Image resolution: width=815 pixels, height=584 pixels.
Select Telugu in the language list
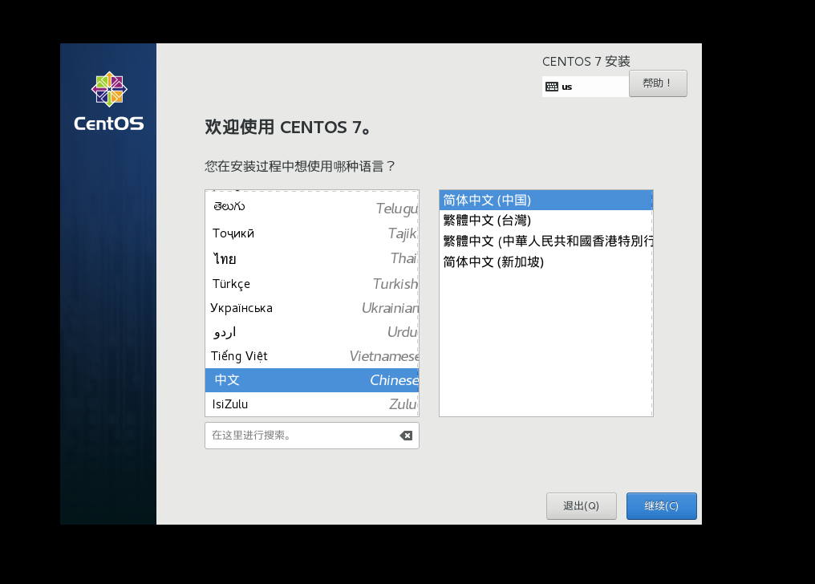(312, 207)
